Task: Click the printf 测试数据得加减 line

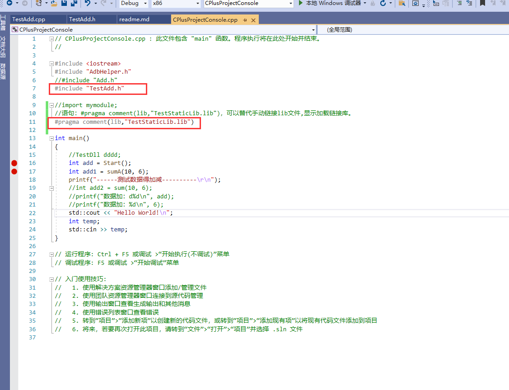Action: tap(145, 179)
